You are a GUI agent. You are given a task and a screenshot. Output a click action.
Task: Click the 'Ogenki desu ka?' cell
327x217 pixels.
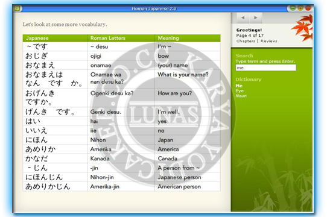click(x=121, y=98)
